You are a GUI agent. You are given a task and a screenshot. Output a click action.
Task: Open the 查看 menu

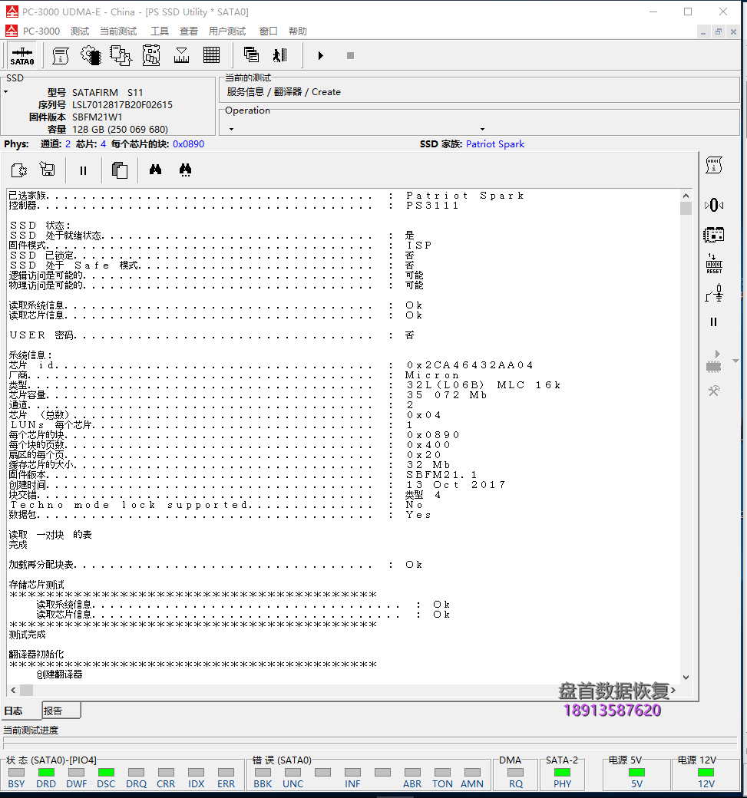click(x=188, y=31)
